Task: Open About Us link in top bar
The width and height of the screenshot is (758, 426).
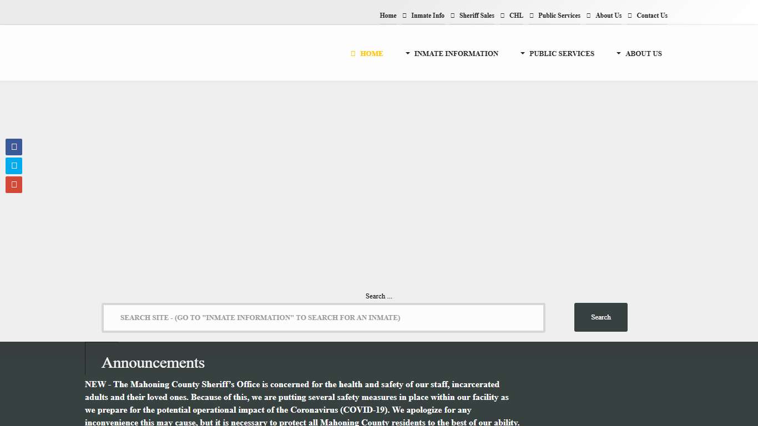Action: [609, 16]
